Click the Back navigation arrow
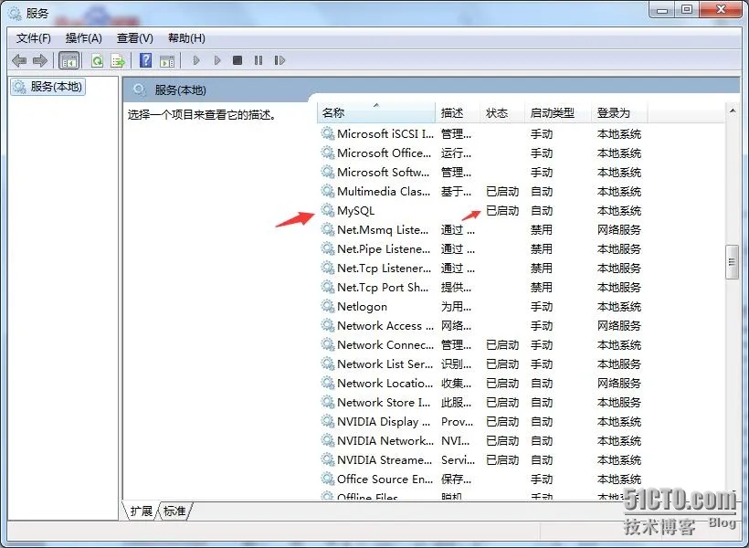749x548 pixels. 17,60
